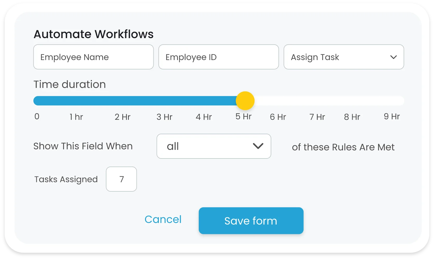Click the Save form button

pyautogui.click(x=251, y=221)
